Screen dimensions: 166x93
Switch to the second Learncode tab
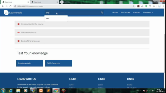(x=44, y=2)
